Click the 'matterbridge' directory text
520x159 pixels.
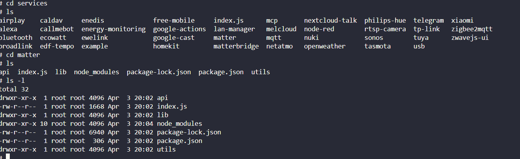click(x=236, y=46)
